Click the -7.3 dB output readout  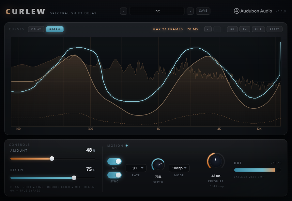[276, 163]
